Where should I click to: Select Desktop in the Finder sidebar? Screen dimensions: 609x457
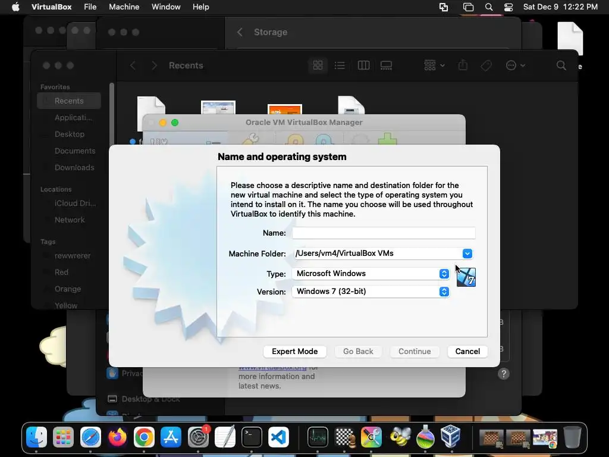pos(69,134)
